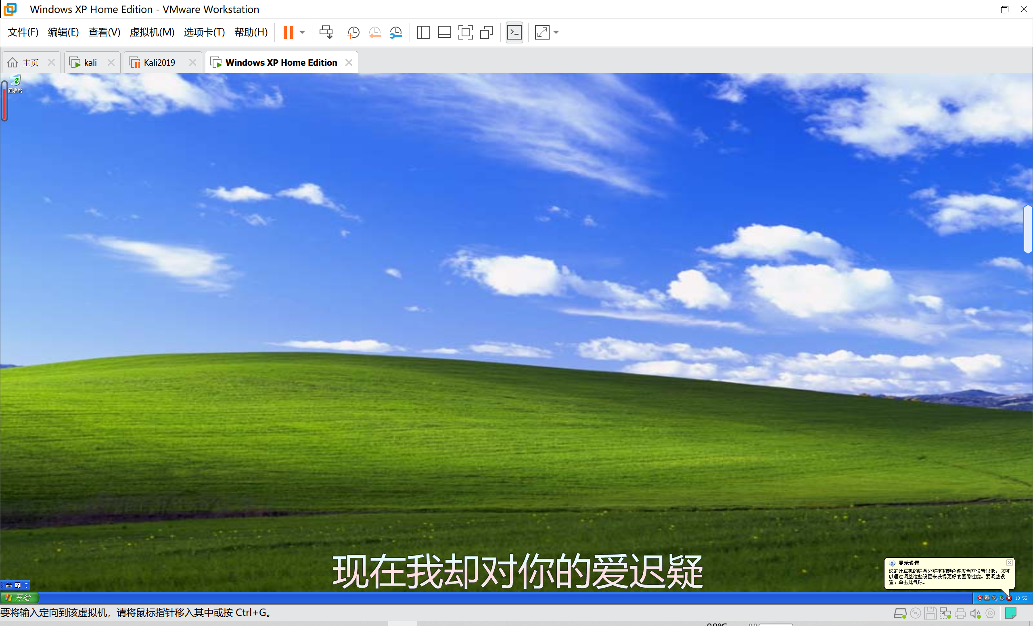Close the Kali2019 tab
Image resolution: width=1033 pixels, height=626 pixels.
192,63
